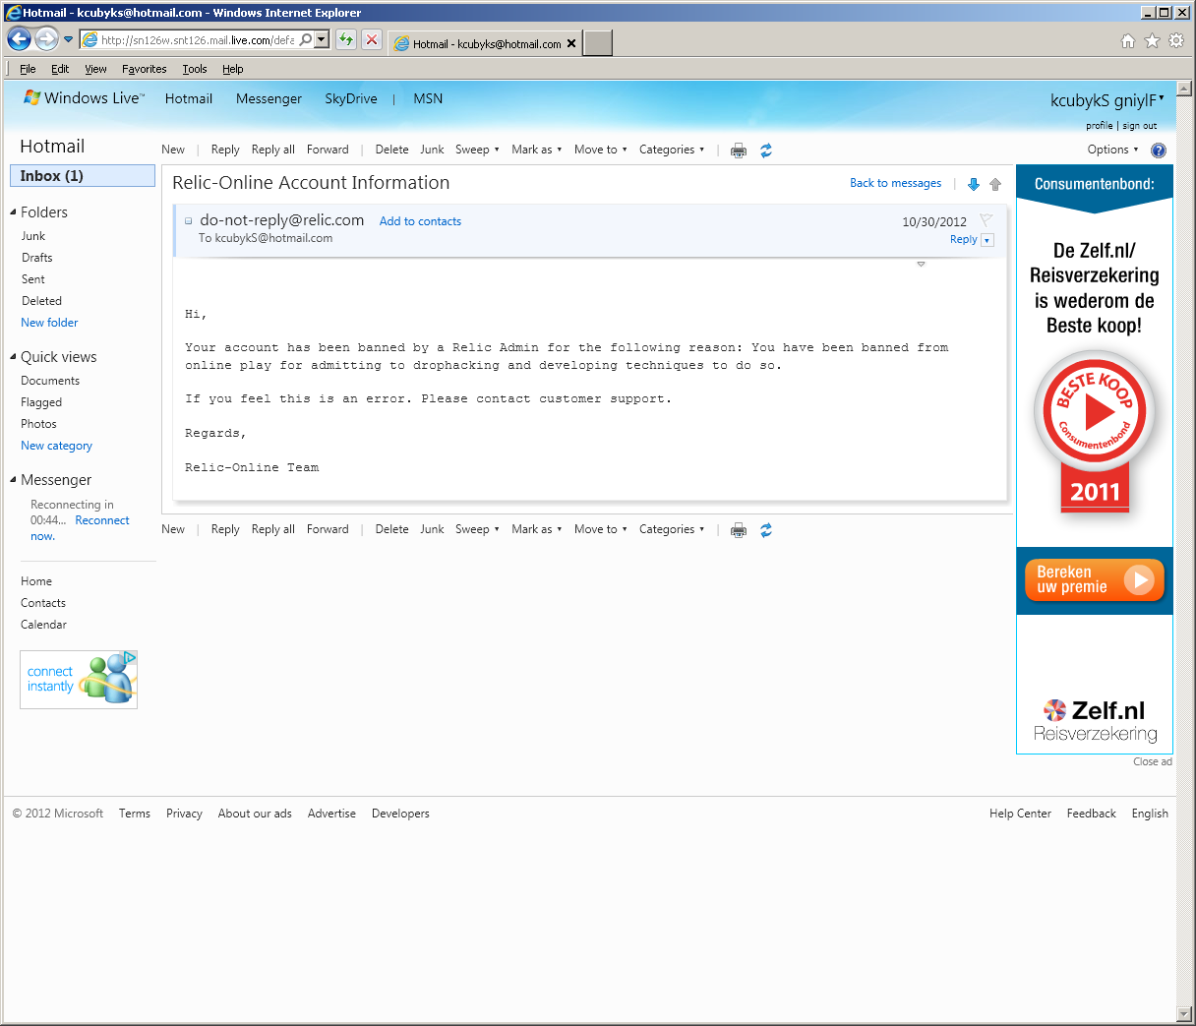Screen dimensions: 1196x1026
Task: Click the print icon in top toolbar
Action: 739,151
